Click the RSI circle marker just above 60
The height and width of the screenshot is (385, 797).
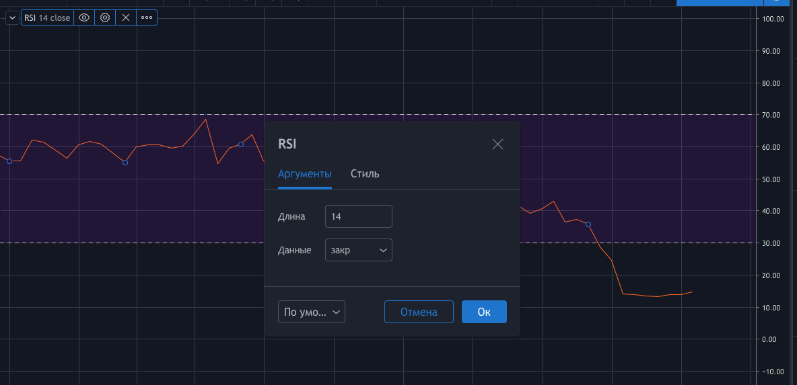click(241, 144)
